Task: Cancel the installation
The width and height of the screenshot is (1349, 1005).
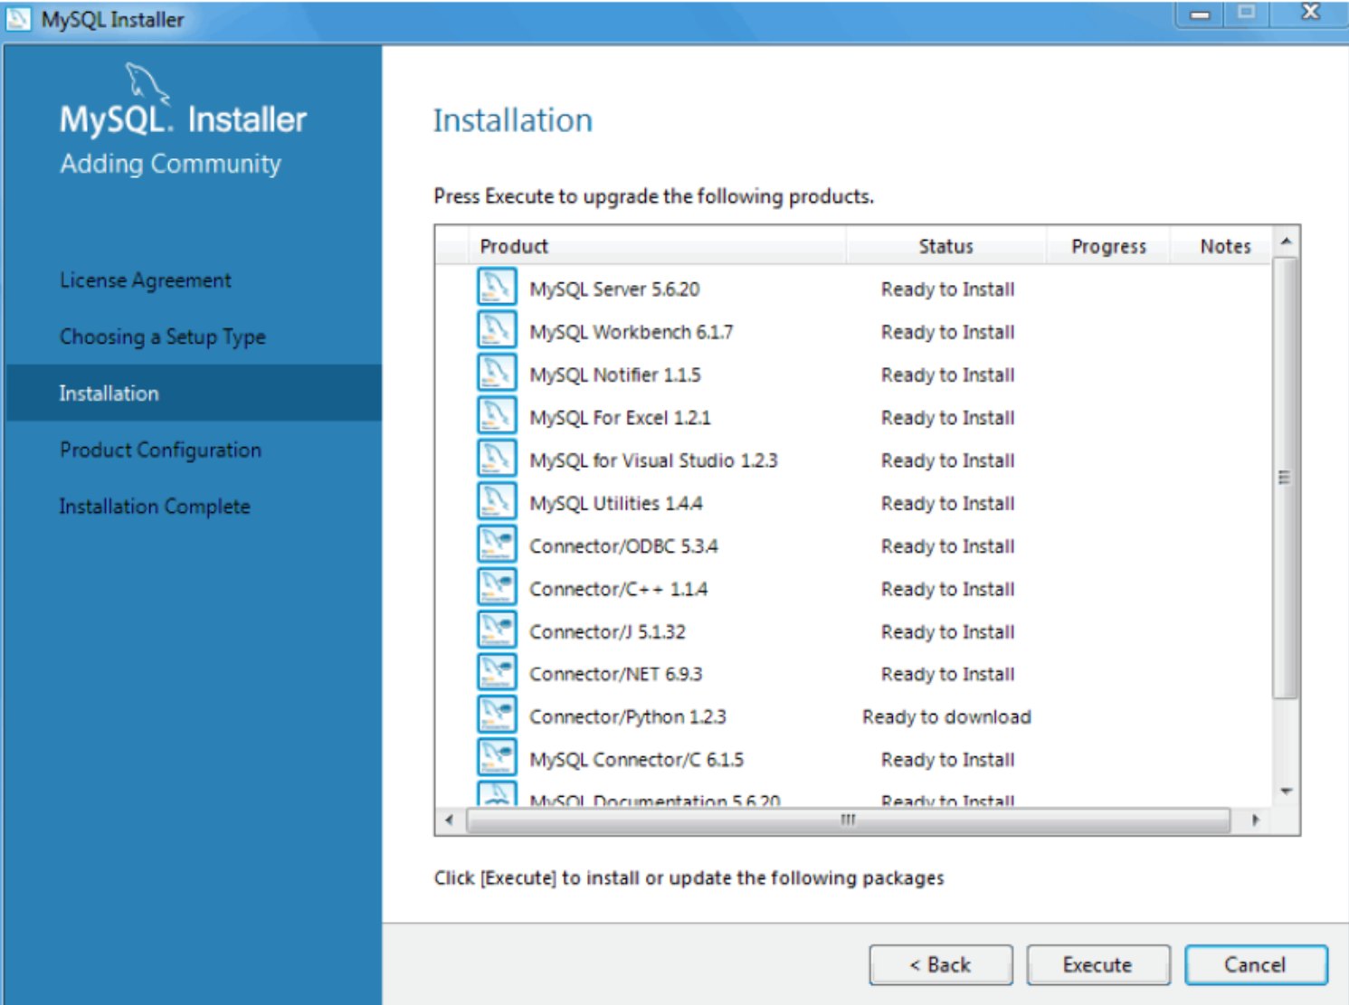Action: coord(1254,964)
